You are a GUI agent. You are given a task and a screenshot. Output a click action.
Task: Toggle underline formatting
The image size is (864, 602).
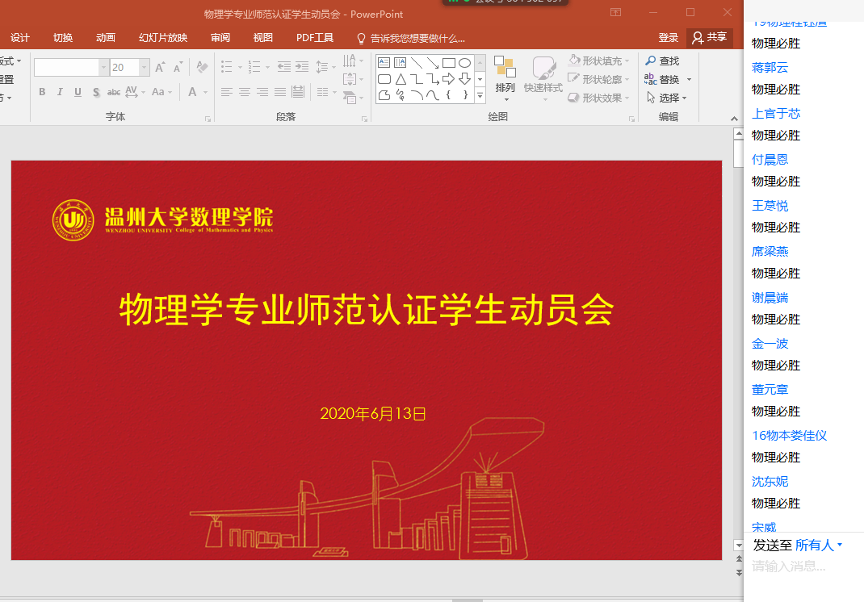click(78, 92)
